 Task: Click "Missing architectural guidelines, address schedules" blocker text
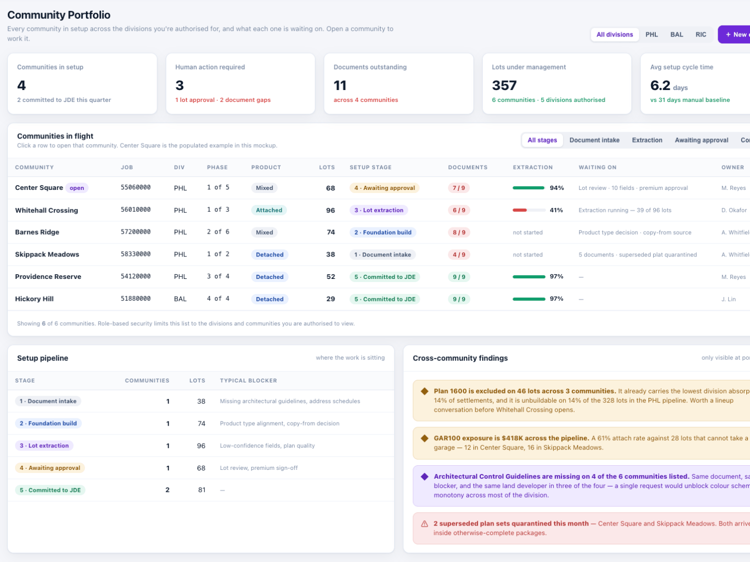coord(290,401)
